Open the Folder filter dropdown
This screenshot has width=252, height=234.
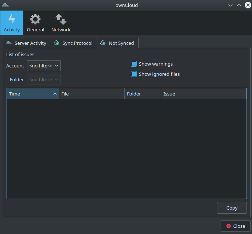44,79
